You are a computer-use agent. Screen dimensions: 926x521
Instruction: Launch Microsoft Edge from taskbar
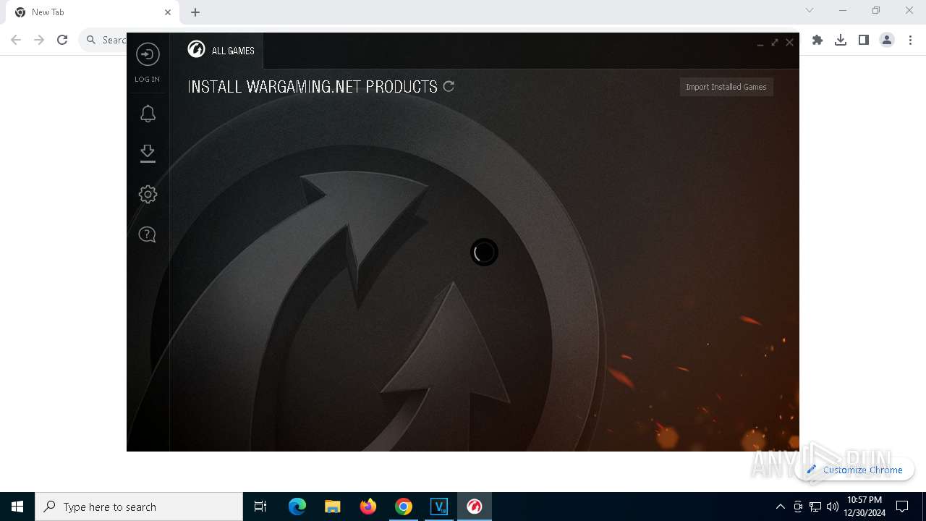(297, 507)
